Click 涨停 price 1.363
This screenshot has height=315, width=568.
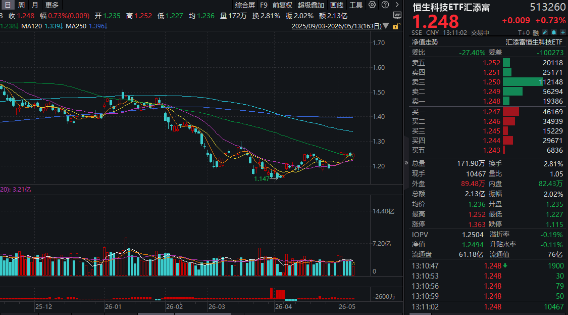click(x=477, y=224)
